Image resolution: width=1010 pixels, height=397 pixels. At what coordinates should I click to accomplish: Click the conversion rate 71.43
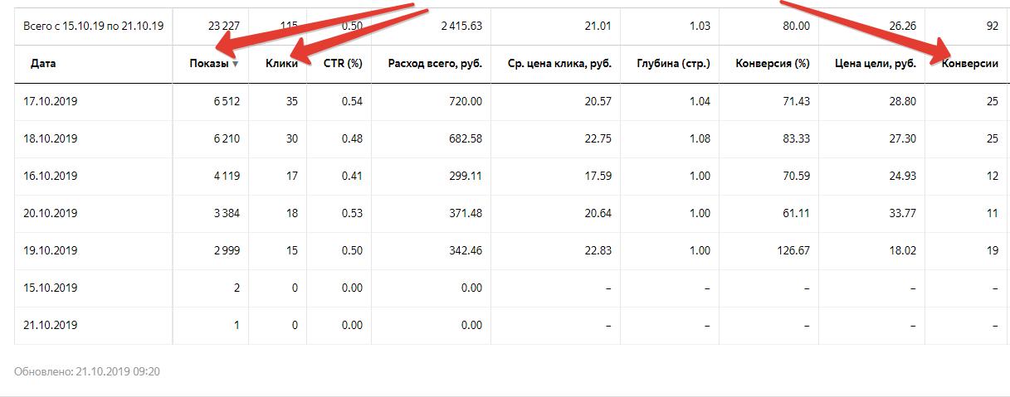click(x=796, y=100)
